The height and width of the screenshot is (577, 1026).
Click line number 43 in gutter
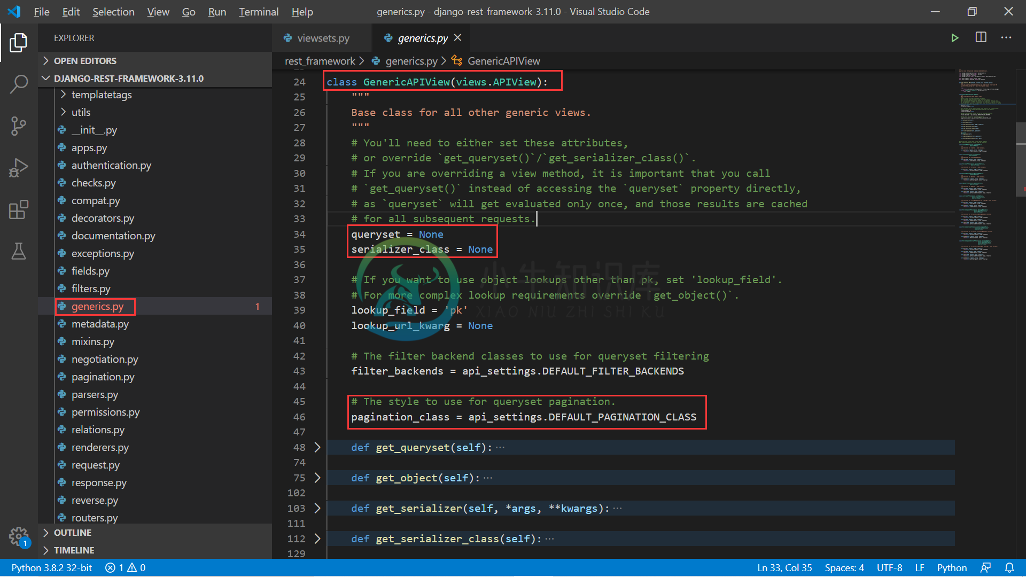tap(299, 371)
